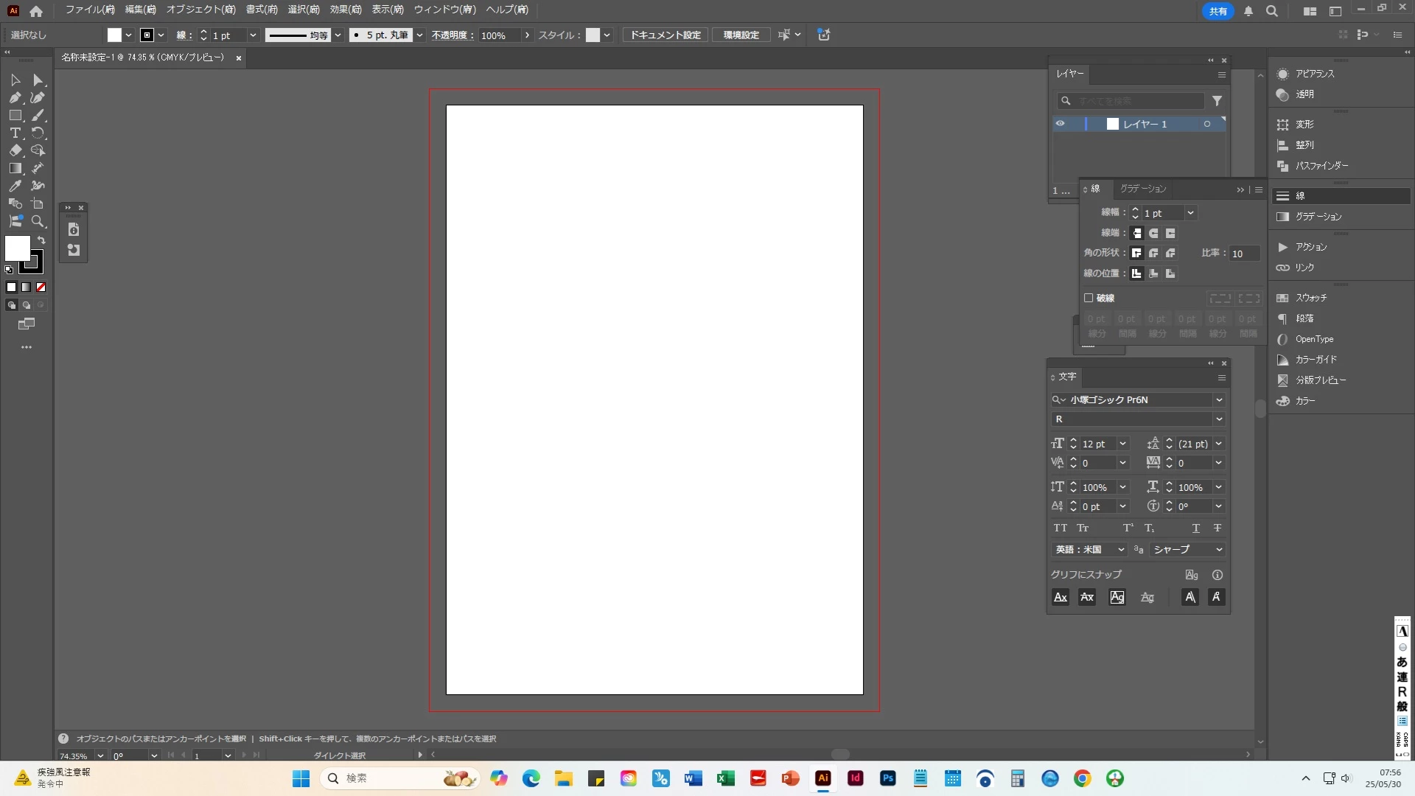Select the Rectangle tool
The width and height of the screenshot is (1415, 796).
pyautogui.click(x=15, y=115)
